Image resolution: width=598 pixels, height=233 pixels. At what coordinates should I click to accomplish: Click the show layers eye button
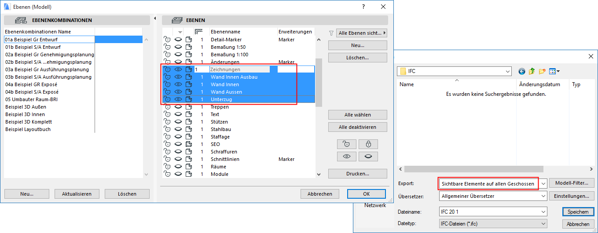pyautogui.click(x=347, y=156)
